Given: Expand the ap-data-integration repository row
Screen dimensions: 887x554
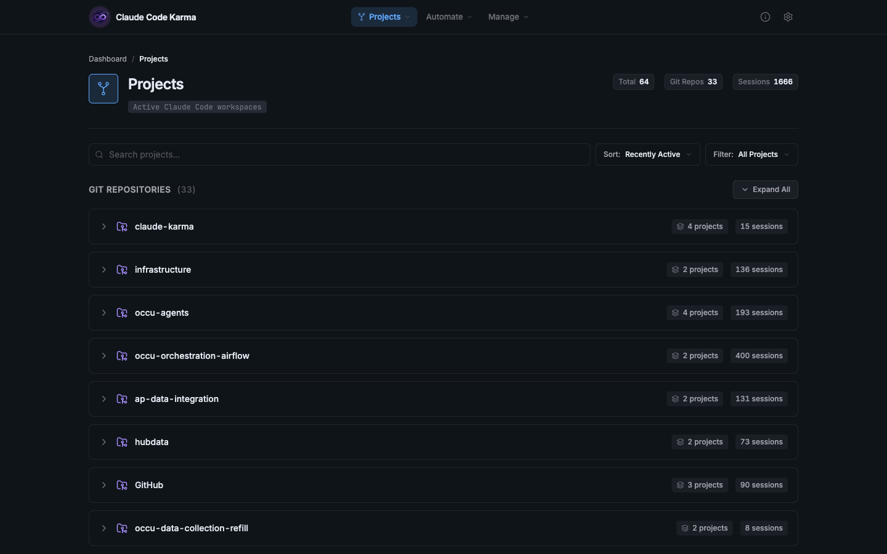Looking at the screenshot, I should click(104, 399).
